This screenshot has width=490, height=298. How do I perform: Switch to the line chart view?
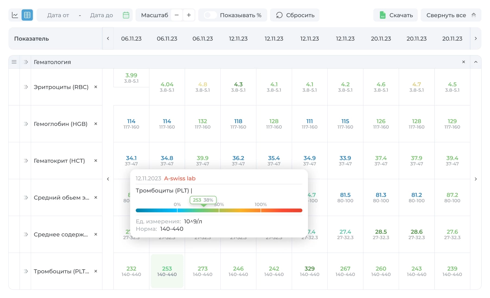pos(15,15)
